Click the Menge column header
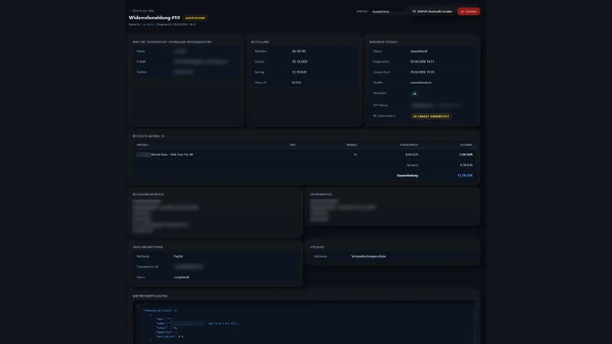 (x=351, y=144)
